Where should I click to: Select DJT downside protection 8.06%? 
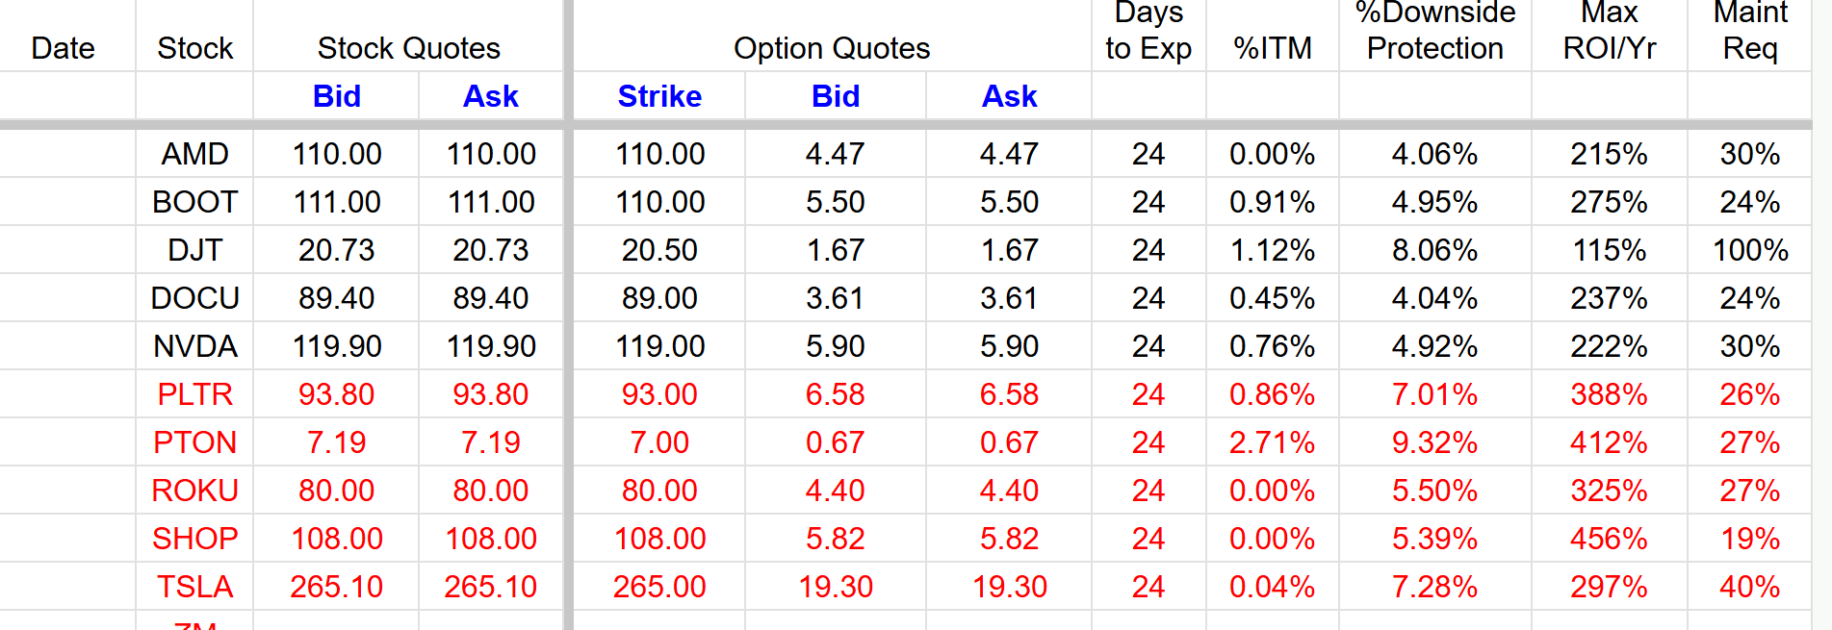click(1434, 250)
